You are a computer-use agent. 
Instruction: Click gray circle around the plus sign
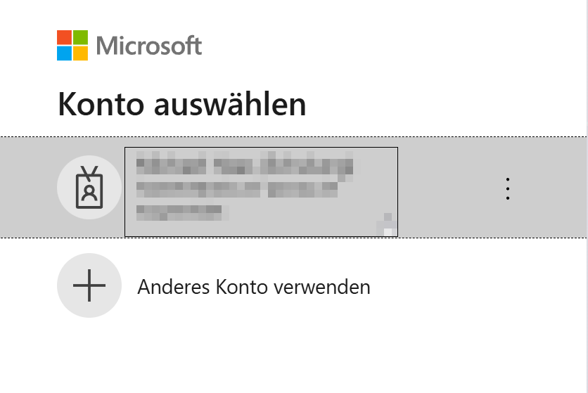pos(89,285)
